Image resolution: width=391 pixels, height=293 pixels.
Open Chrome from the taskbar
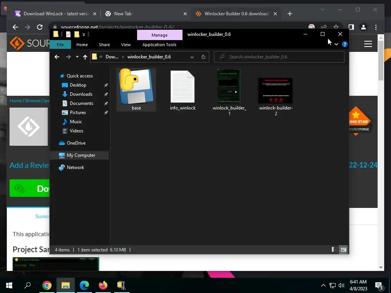point(47,285)
